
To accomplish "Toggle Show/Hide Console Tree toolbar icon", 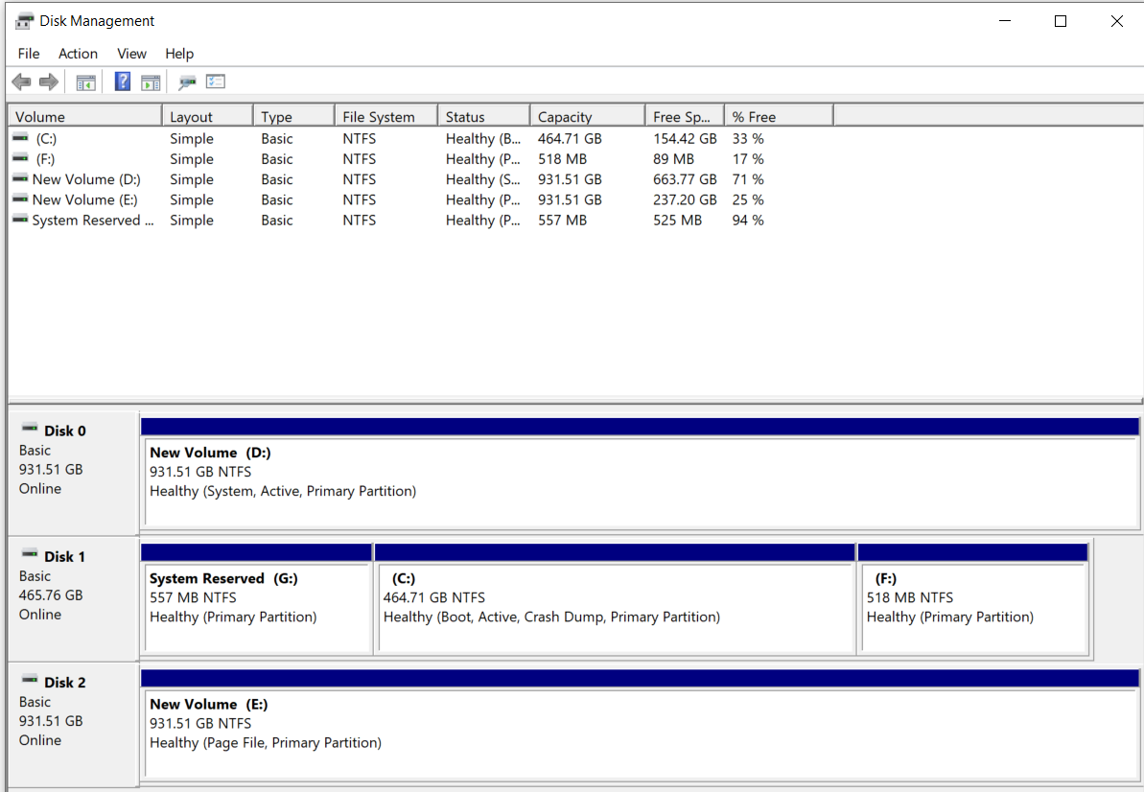I will click(x=86, y=82).
